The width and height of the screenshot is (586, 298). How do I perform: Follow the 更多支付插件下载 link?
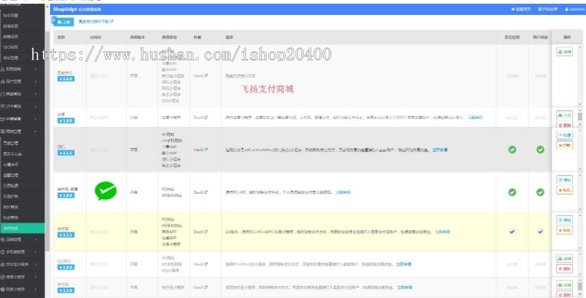(96, 21)
